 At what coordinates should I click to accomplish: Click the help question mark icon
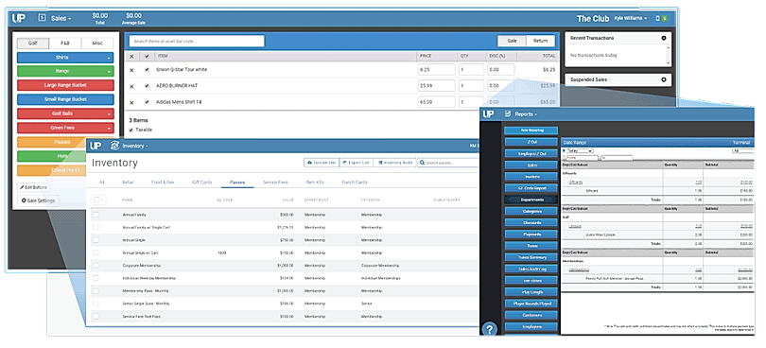click(489, 329)
